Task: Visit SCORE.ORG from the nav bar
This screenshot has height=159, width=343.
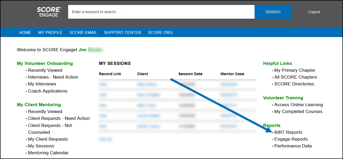Action: 160,33
